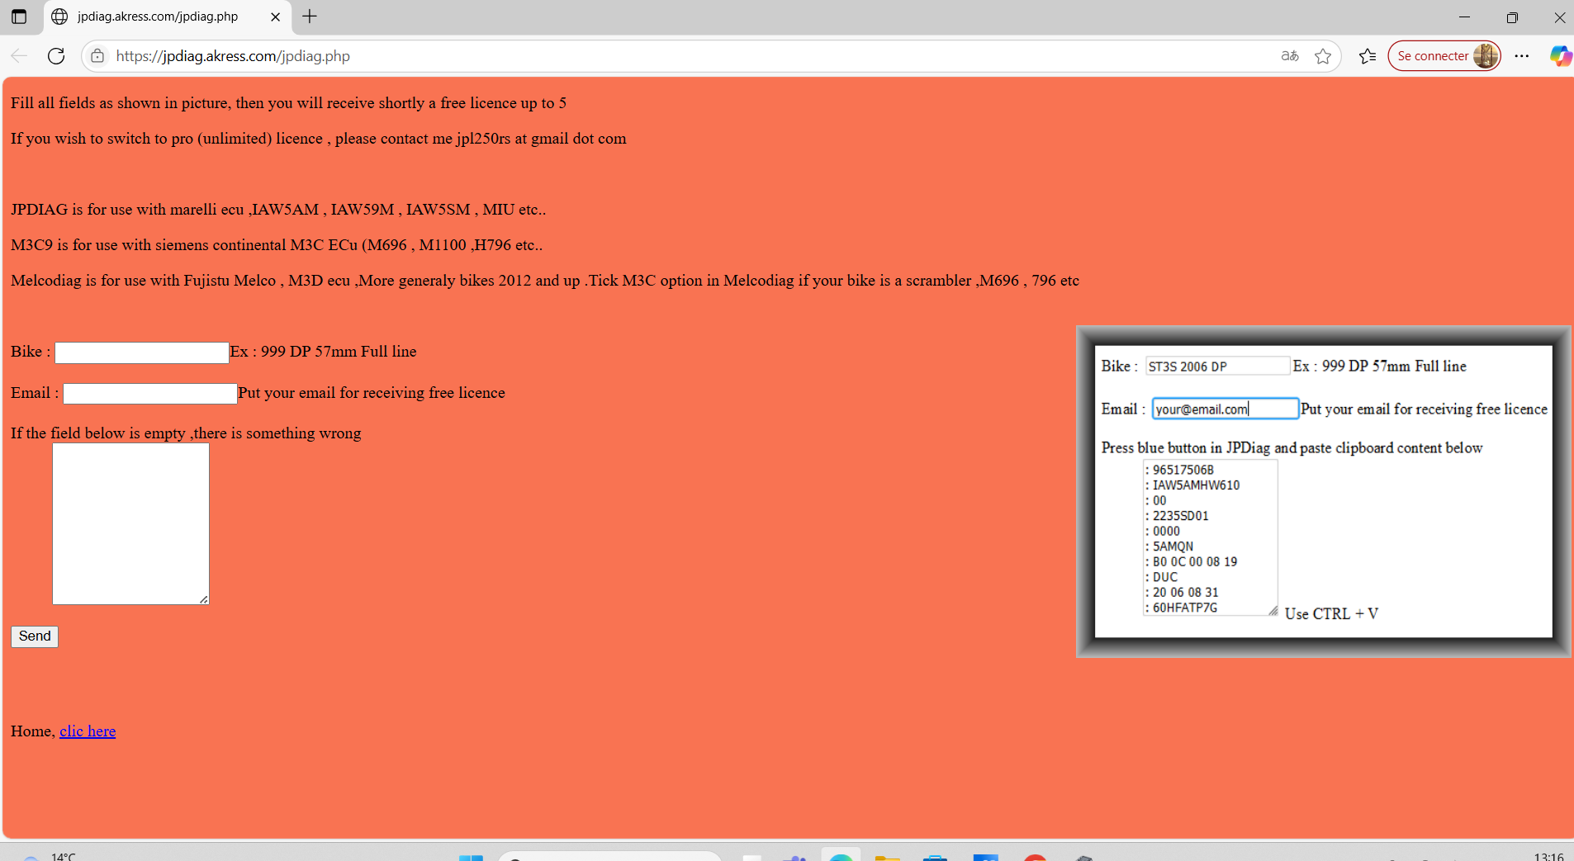Open the favorites list icon
The height and width of the screenshot is (861, 1574).
1368,56
